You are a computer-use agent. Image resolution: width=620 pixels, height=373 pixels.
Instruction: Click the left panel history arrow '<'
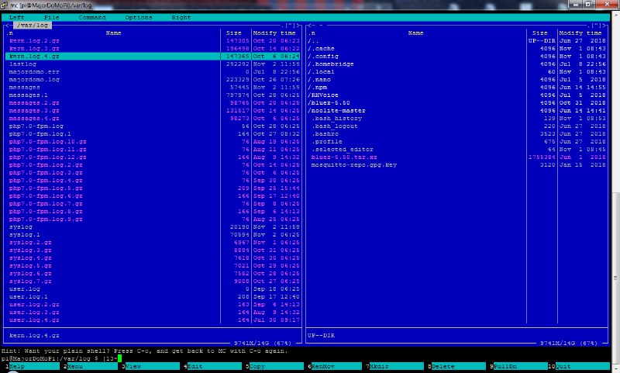(7, 25)
